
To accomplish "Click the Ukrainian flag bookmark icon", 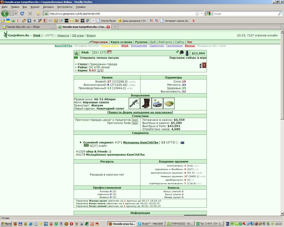I will (x=8, y=21).
